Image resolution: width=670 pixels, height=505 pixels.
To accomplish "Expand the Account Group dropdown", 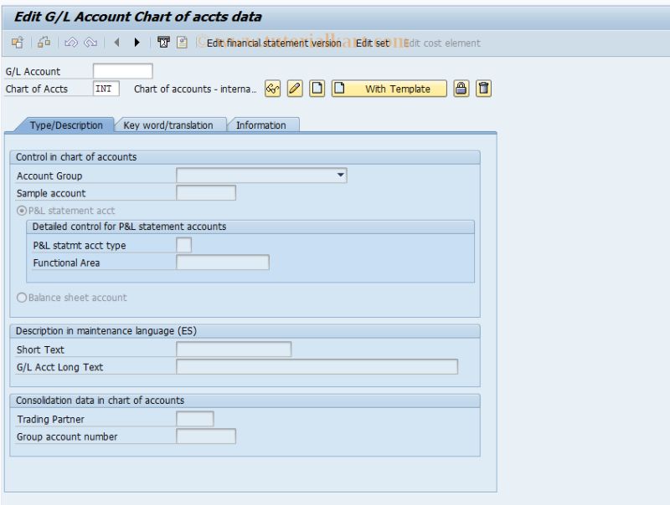I will (340, 175).
